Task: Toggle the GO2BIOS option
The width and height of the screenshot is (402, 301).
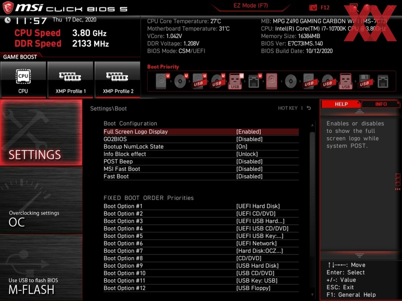Action: click(x=201, y=139)
